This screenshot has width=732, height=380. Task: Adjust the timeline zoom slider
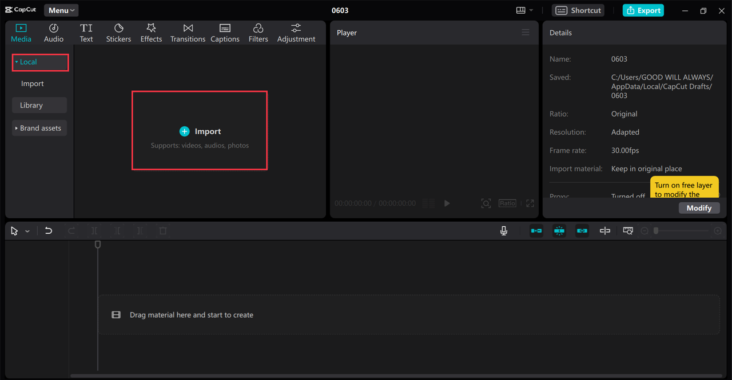tap(682, 231)
